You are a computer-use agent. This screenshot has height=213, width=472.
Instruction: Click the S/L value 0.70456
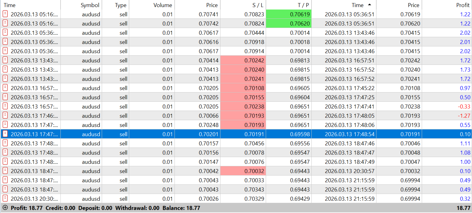pos(254,143)
